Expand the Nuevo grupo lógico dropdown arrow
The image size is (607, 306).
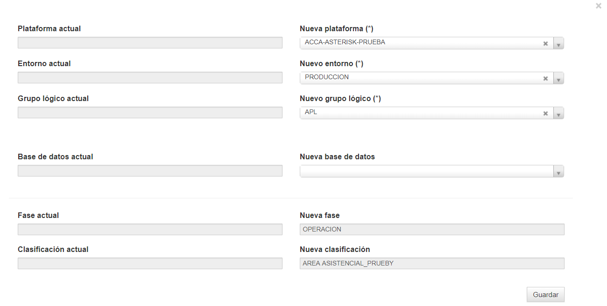click(x=559, y=113)
